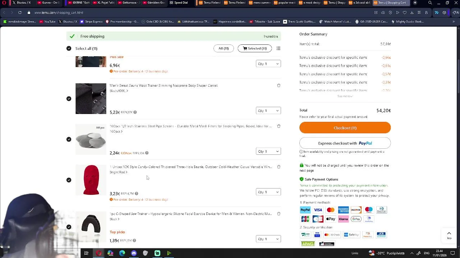Click the Apple Pay payment icon
Image resolution: width=460 pixels, height=258 pixels.
tap(331, 219)
